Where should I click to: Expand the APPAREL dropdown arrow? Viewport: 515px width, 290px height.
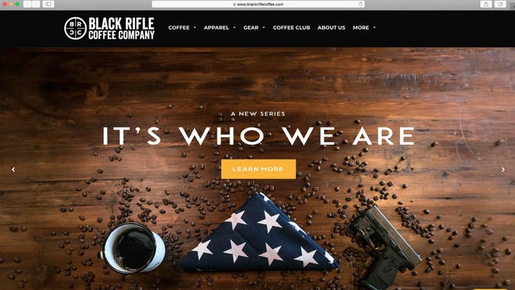click(x=234, y=27)
